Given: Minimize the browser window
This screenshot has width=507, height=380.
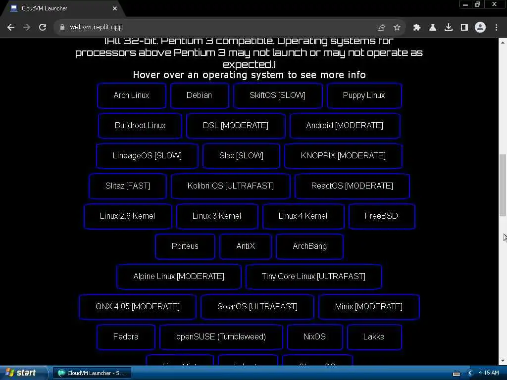Looking at the screenshot, I should tap(465, 4).
